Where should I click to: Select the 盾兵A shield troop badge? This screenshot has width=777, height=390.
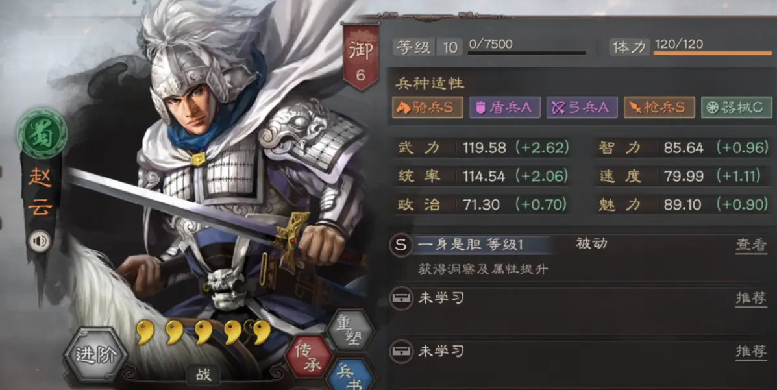505,107
